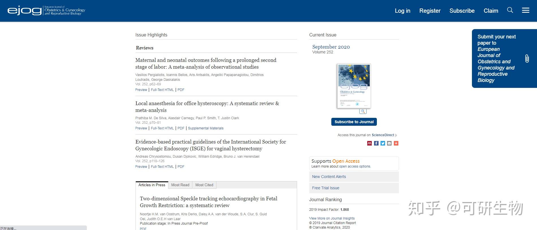Click the orange plus more-sharing icon

click(396, 143)
